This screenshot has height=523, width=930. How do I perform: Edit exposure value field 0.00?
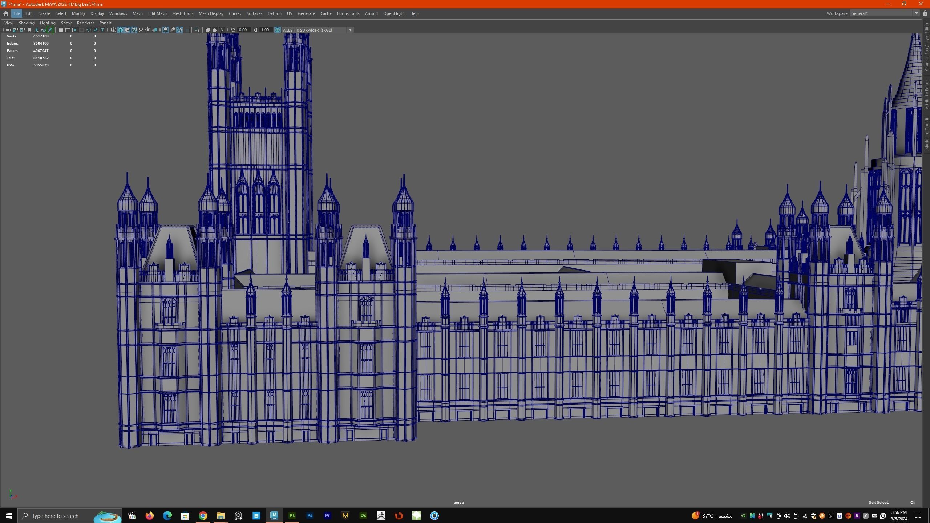[x=244, y=30]
